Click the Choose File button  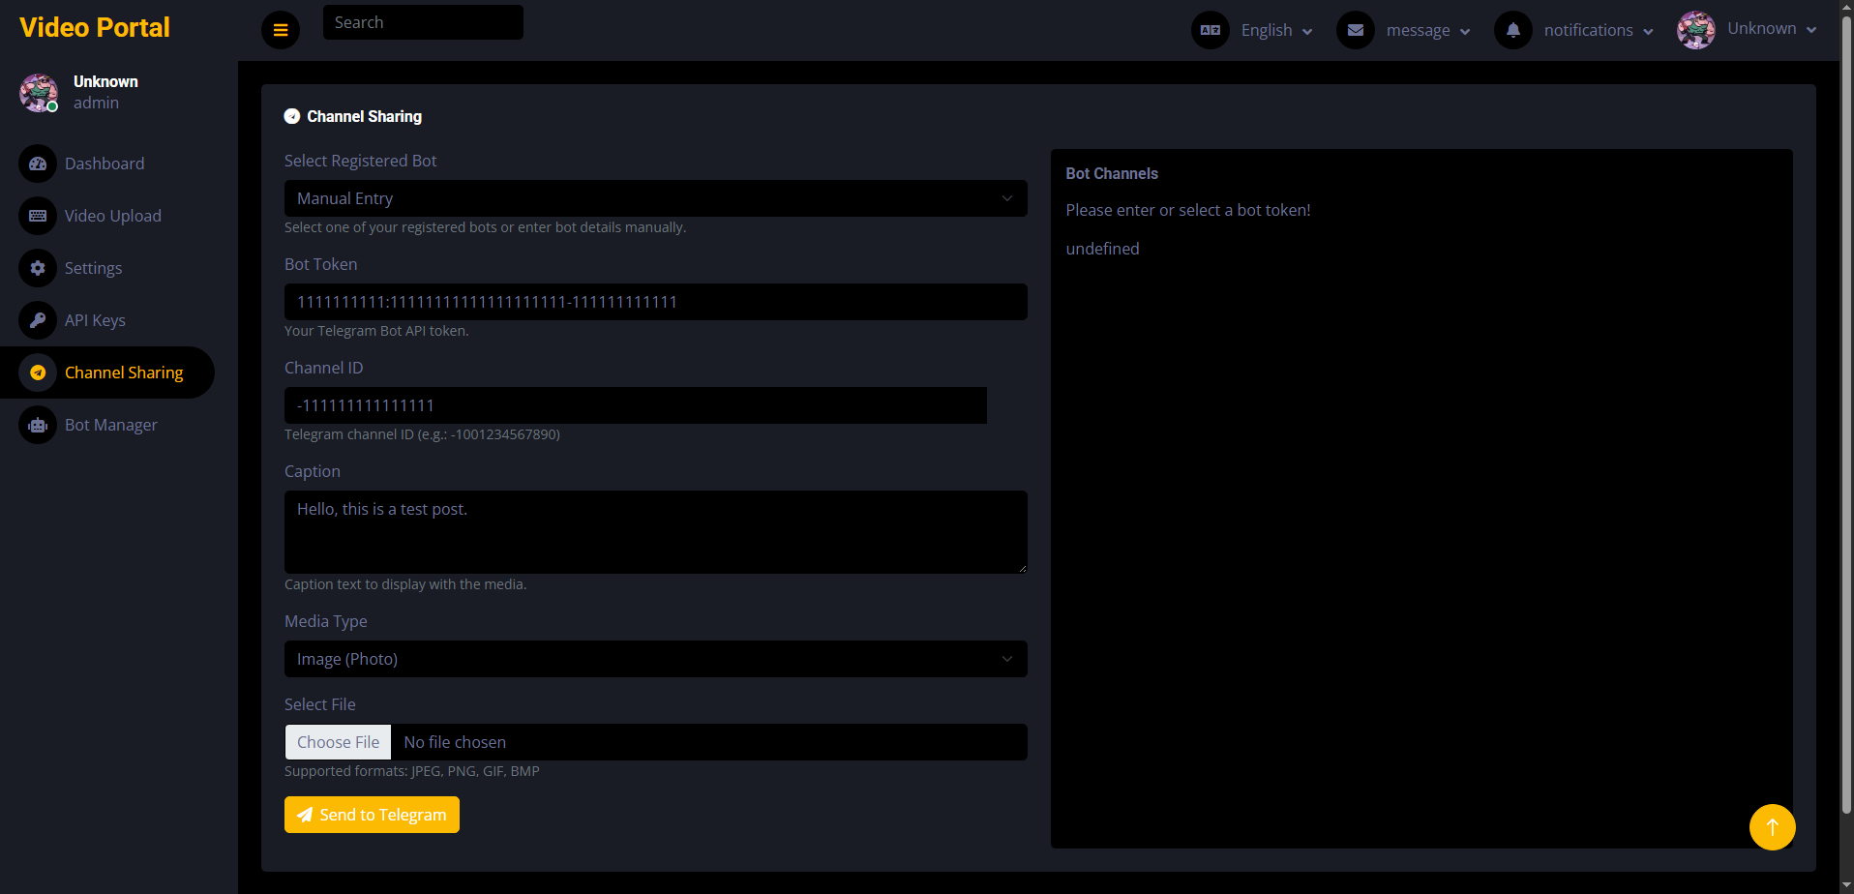click(339, 742)
